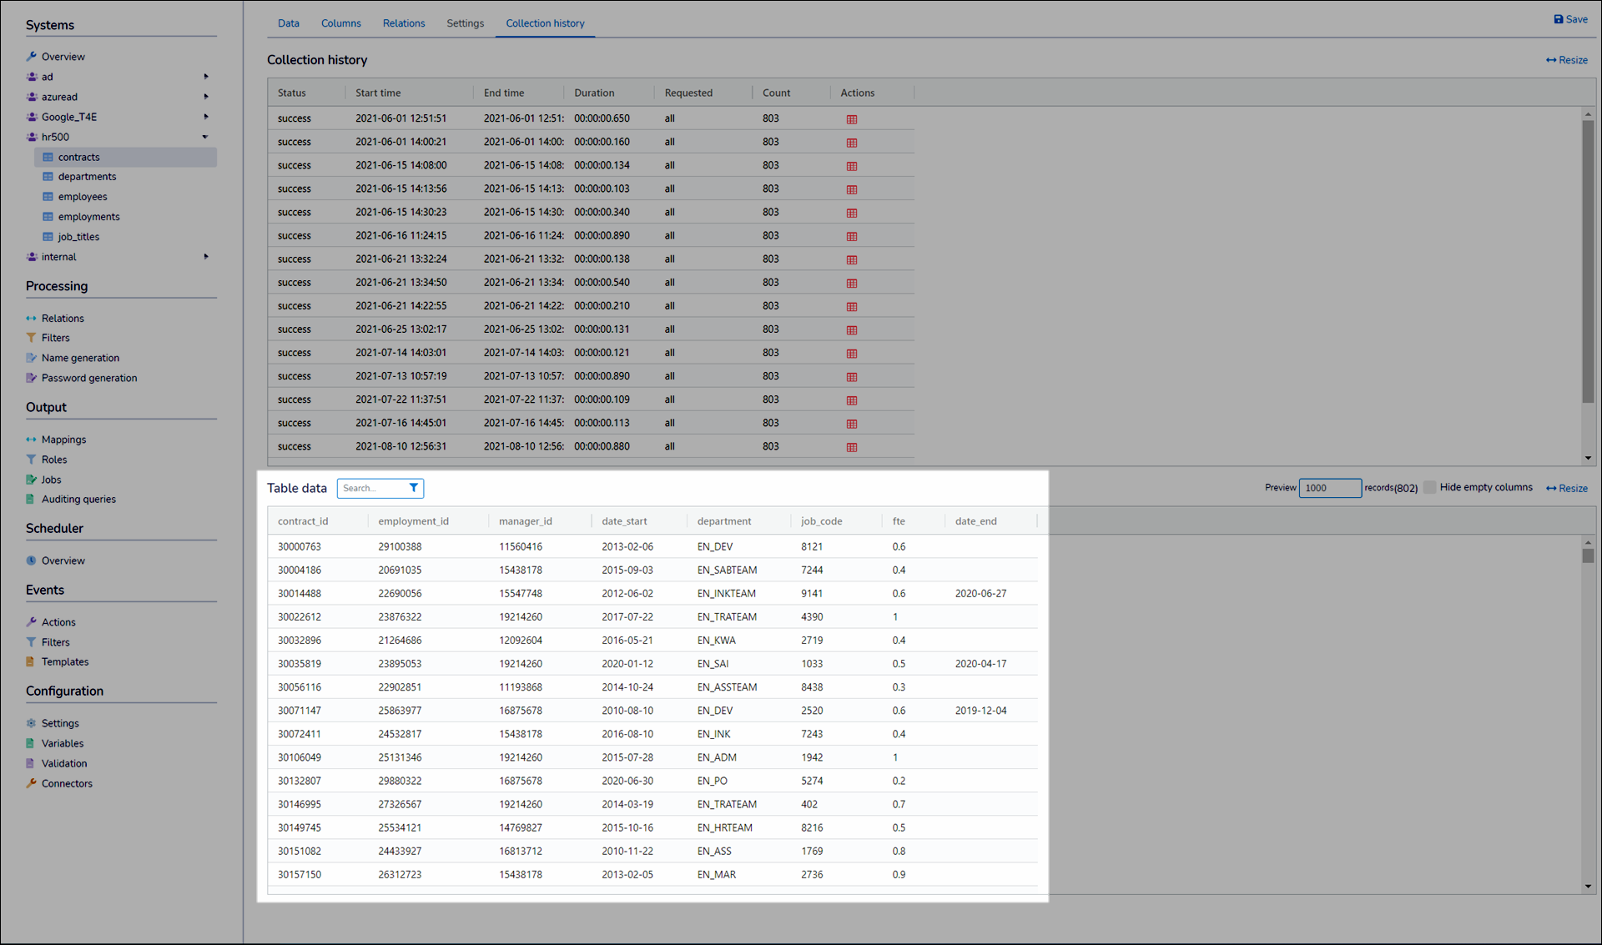
Task: Click the Resize link beside Table data
Action: (1566, 488)
